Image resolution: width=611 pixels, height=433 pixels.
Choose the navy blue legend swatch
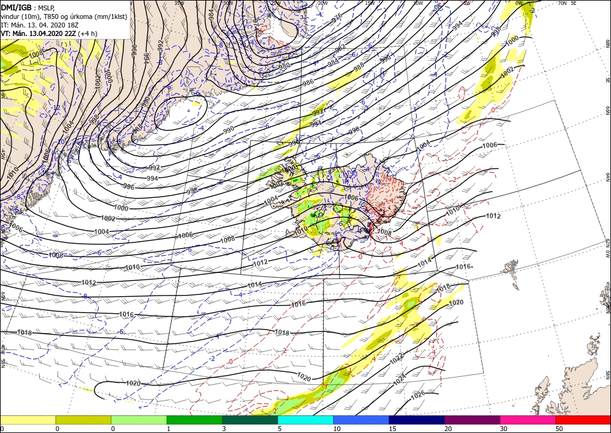[417, 420]
